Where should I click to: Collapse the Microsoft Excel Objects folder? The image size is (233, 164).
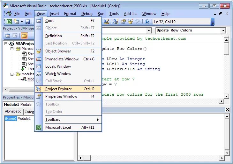click(x=12, y=49)
